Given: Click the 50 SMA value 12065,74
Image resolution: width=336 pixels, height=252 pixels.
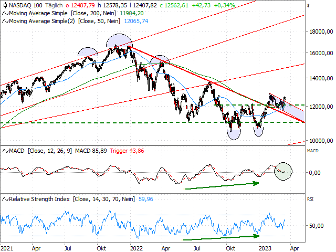Looking at the screenshot, I should click(x=136, y=21).
